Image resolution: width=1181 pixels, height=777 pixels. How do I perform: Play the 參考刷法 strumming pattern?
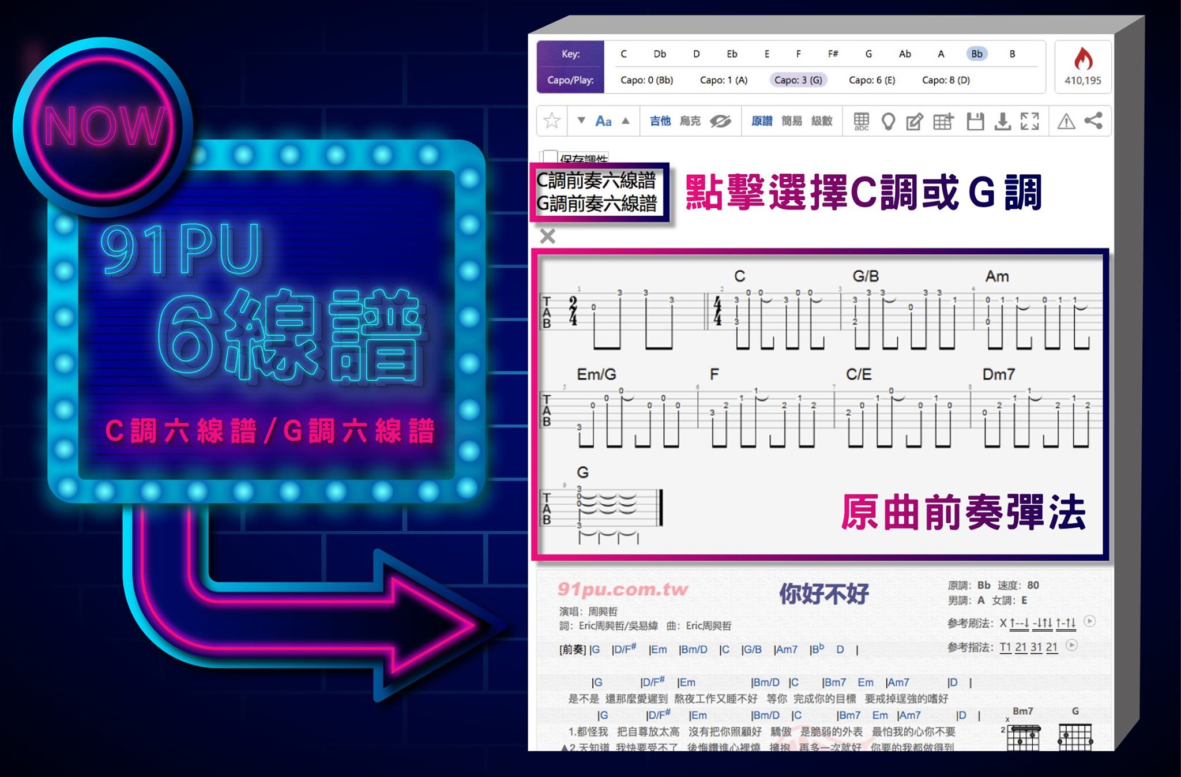tap(1089, 621)
